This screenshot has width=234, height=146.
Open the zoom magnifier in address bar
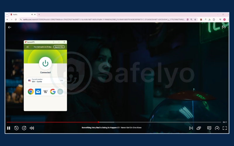coord(191,20)
